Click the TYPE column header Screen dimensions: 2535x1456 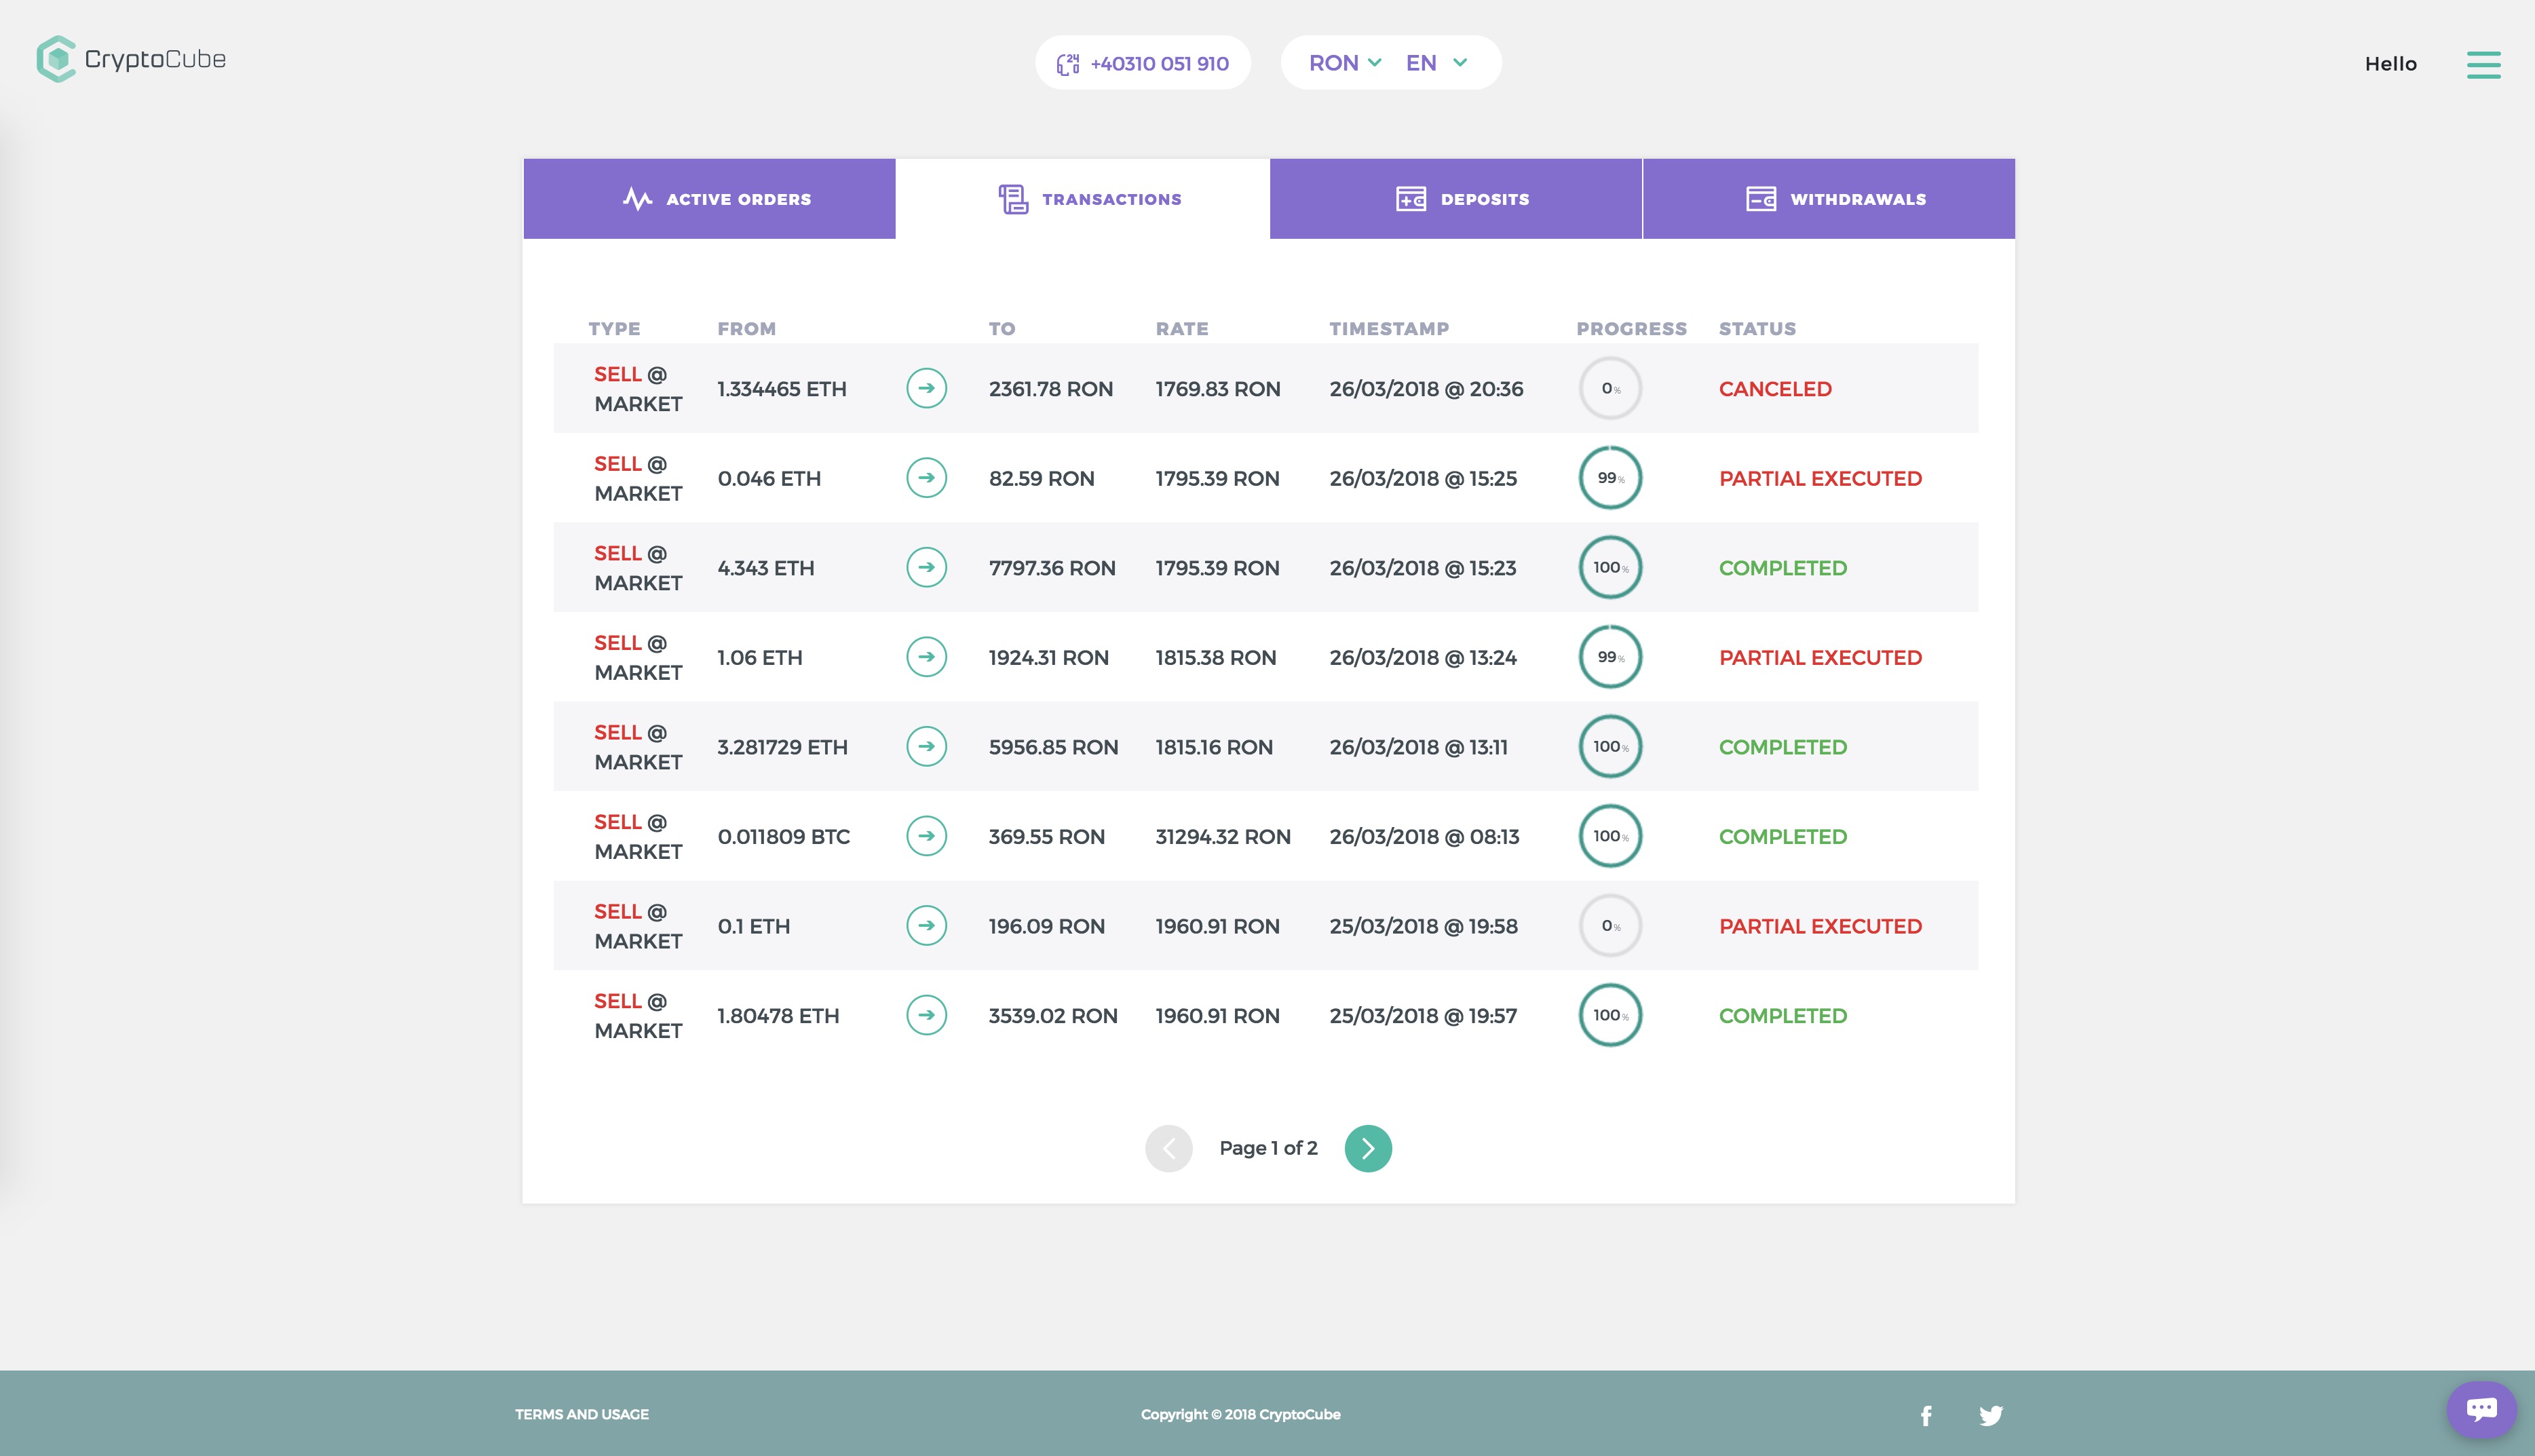614,328
